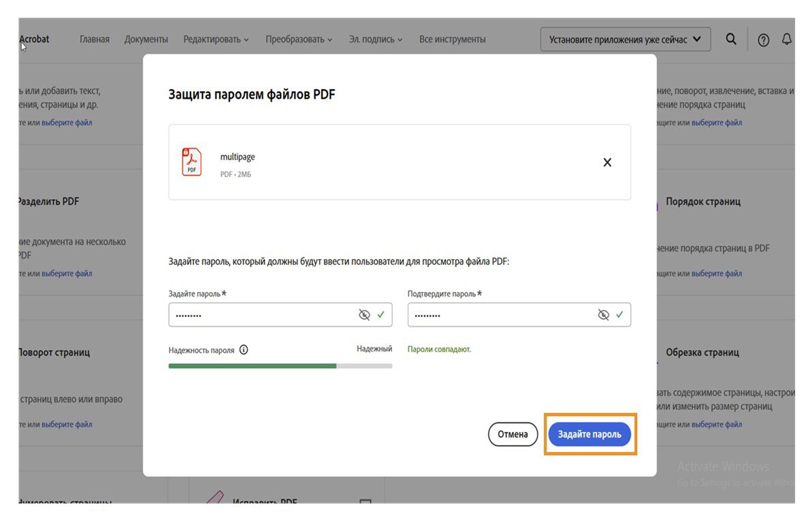Click the red PDF icon of multipage file
This screenshot has width=812, height=524.
(x=191, y=161)
